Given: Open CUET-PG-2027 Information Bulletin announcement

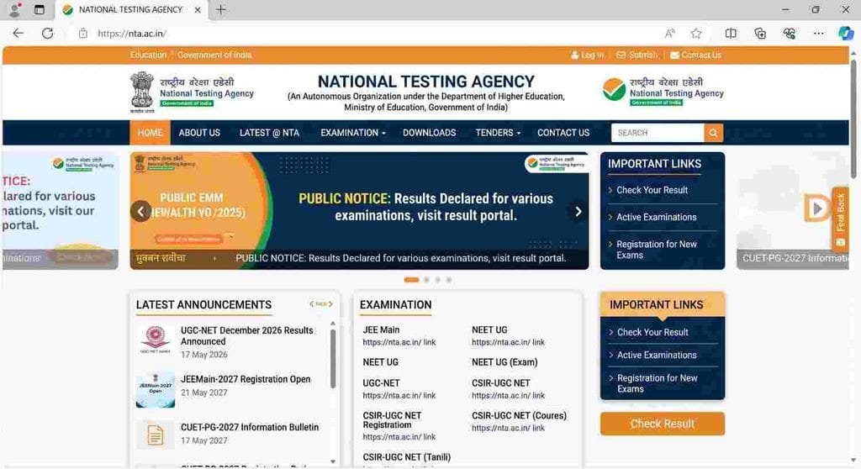Looking at the screenshot, I should point(250,427).
